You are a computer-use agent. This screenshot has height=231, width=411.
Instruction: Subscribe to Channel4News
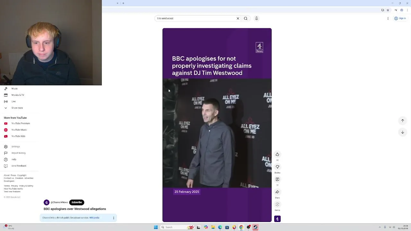pos(77,202)
